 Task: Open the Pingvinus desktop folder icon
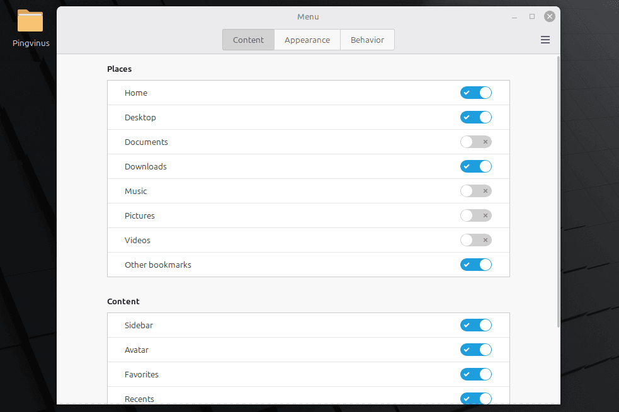[x=30, y=22]
